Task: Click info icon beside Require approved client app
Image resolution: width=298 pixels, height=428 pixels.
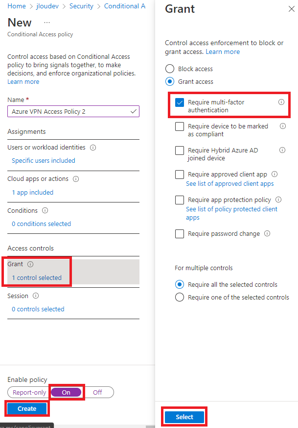Action: tap(275, 174)
